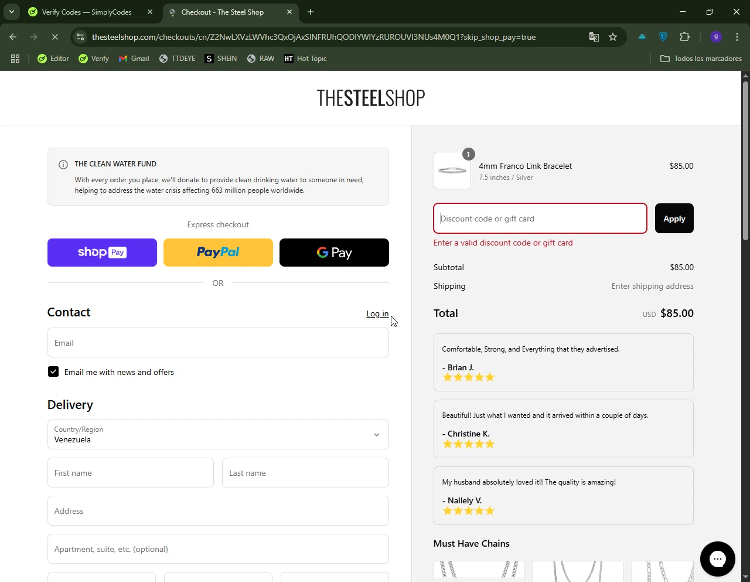Viewport: 750px width, 582px height.
Task: Click the Clean Water Fund info icon
Action: coord(63,165)
